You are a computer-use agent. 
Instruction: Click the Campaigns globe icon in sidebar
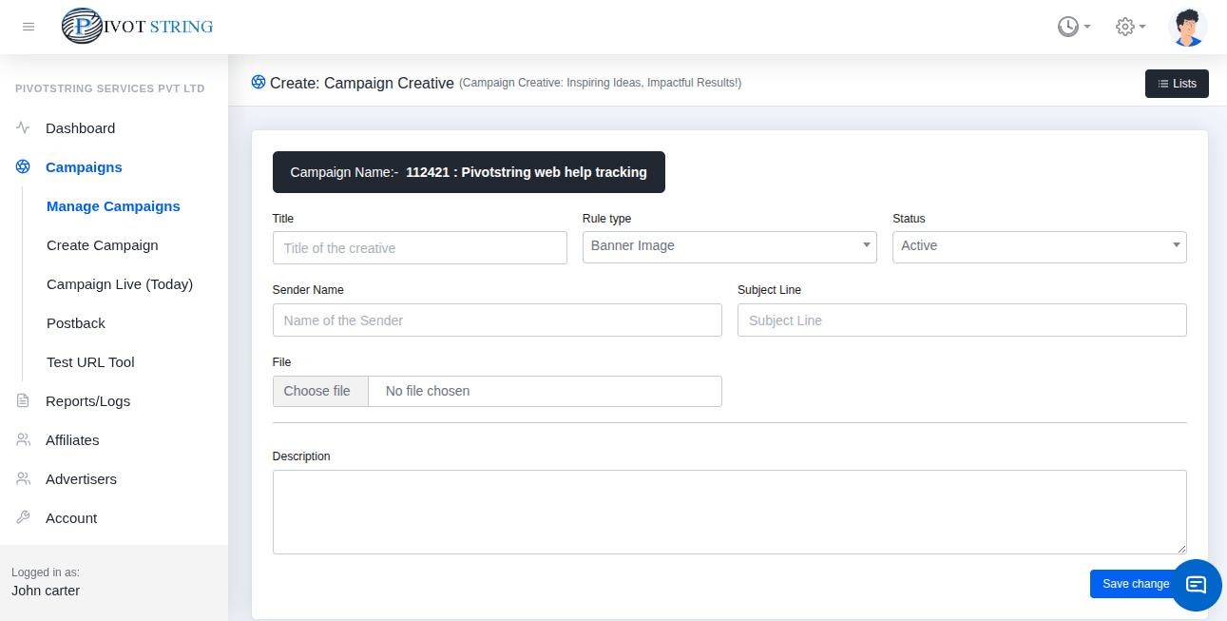coord(22,166)
